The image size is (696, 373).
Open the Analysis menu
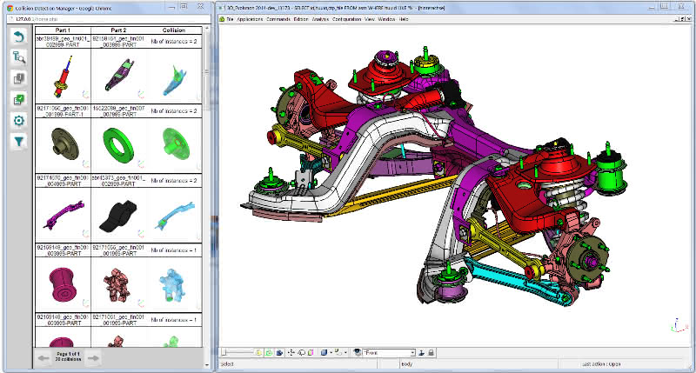pos(320,19)
